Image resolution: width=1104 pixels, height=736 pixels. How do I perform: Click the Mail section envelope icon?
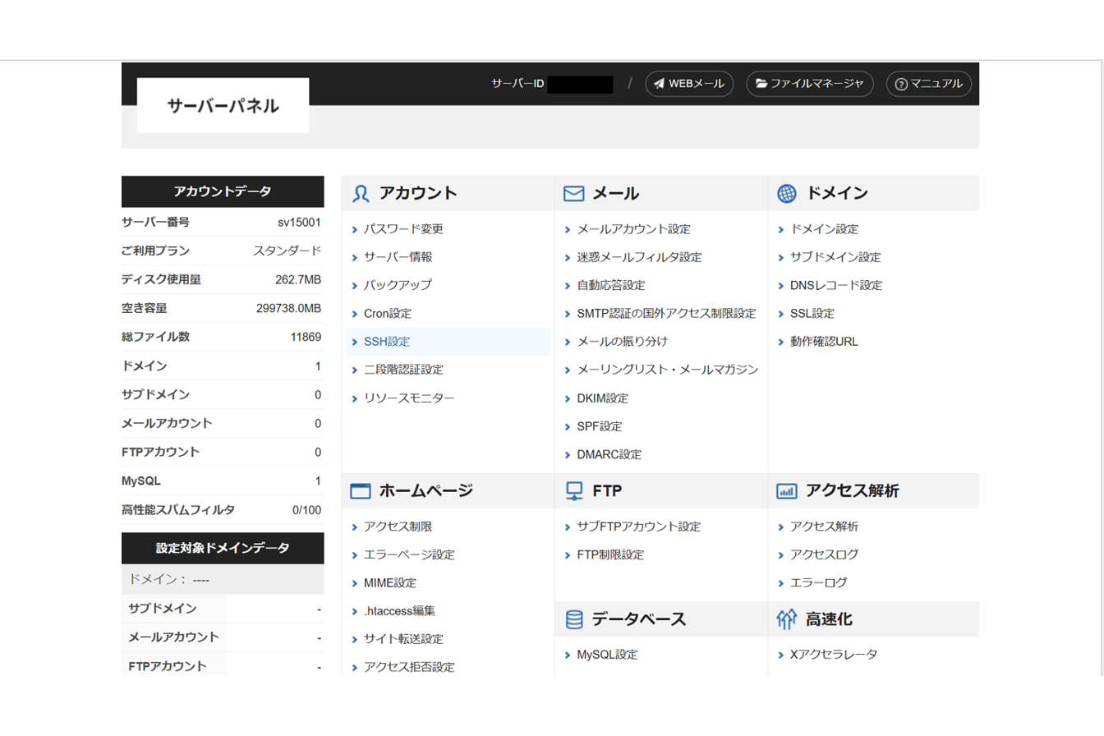pyautogui.click(x=573, y=194)
